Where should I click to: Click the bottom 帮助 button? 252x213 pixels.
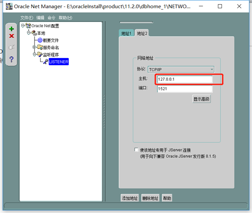pyautogui.click(x=167, y=198)
